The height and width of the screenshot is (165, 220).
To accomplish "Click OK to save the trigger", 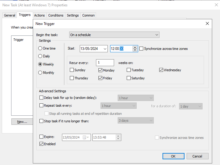I will click(173, 156).
